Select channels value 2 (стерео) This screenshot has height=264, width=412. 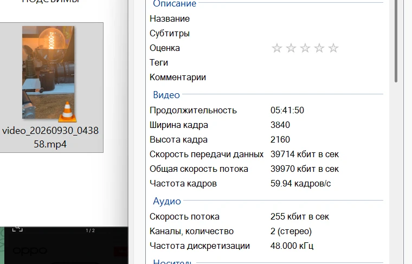pos(291,231)
